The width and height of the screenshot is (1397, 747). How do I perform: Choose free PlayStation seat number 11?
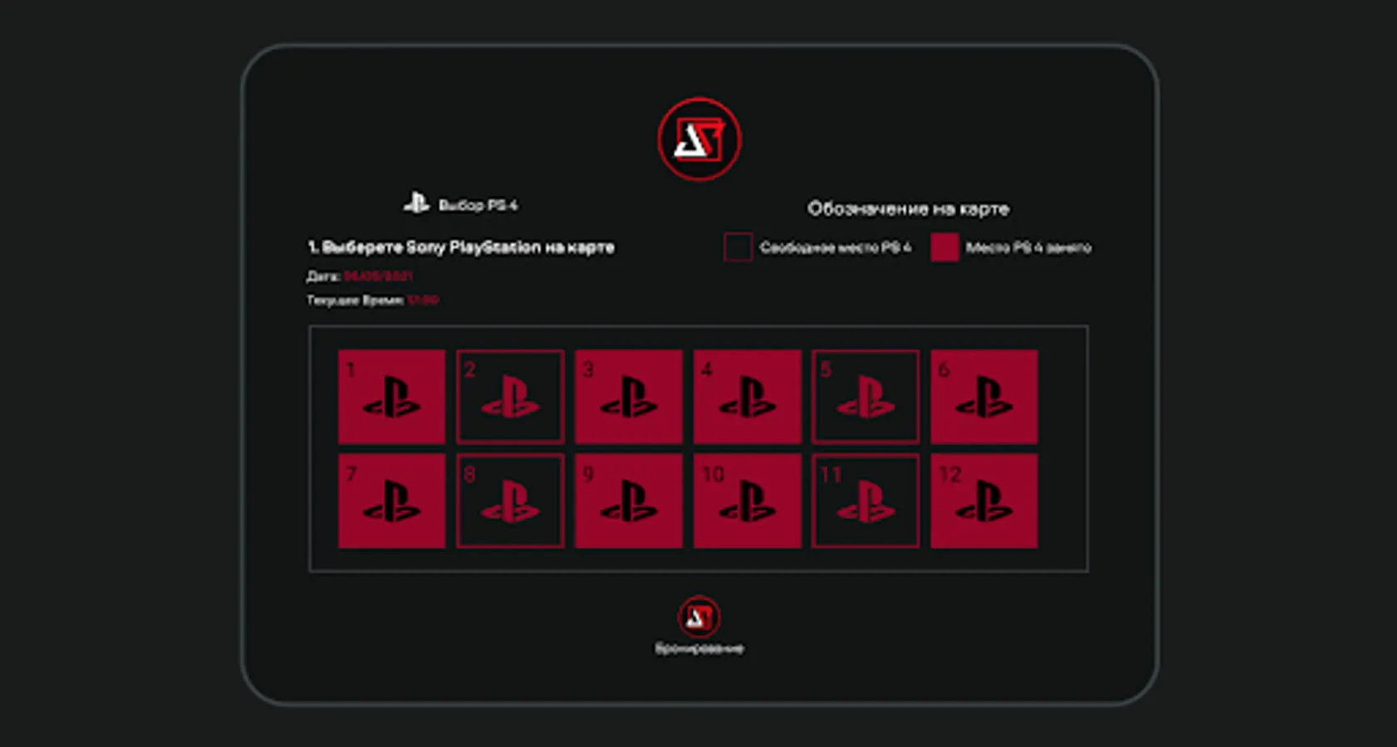click(865, 500)
